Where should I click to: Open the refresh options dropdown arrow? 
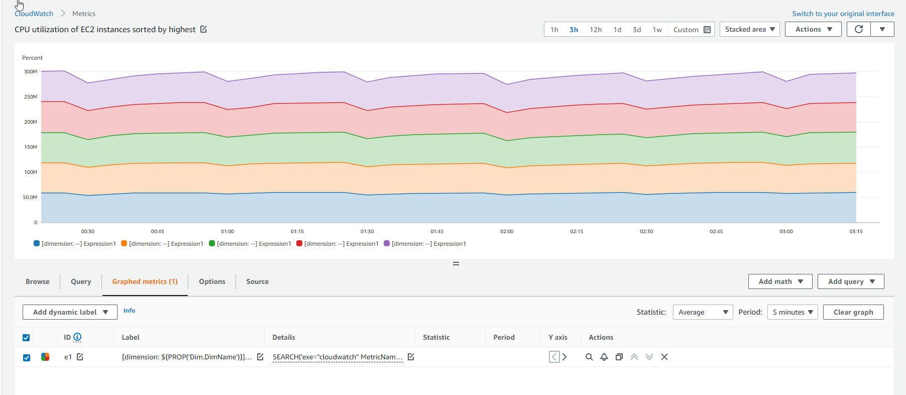[x=882, y=29]
